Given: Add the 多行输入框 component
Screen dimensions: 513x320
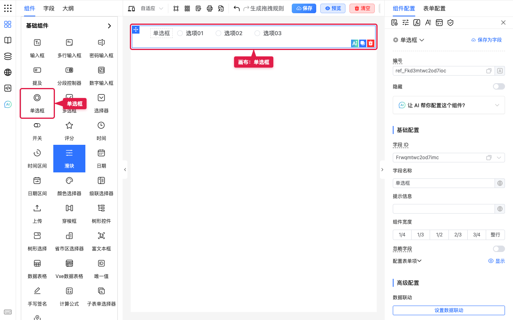Looking at the screenshot, I should pyautogui.click(x=69, y=48).
